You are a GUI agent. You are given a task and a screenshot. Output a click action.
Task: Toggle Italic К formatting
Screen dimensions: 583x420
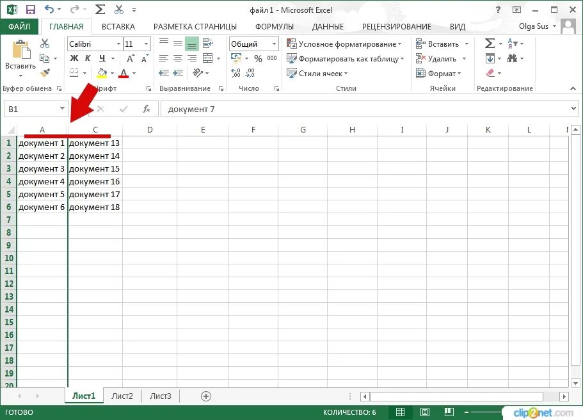click(88, 58)
